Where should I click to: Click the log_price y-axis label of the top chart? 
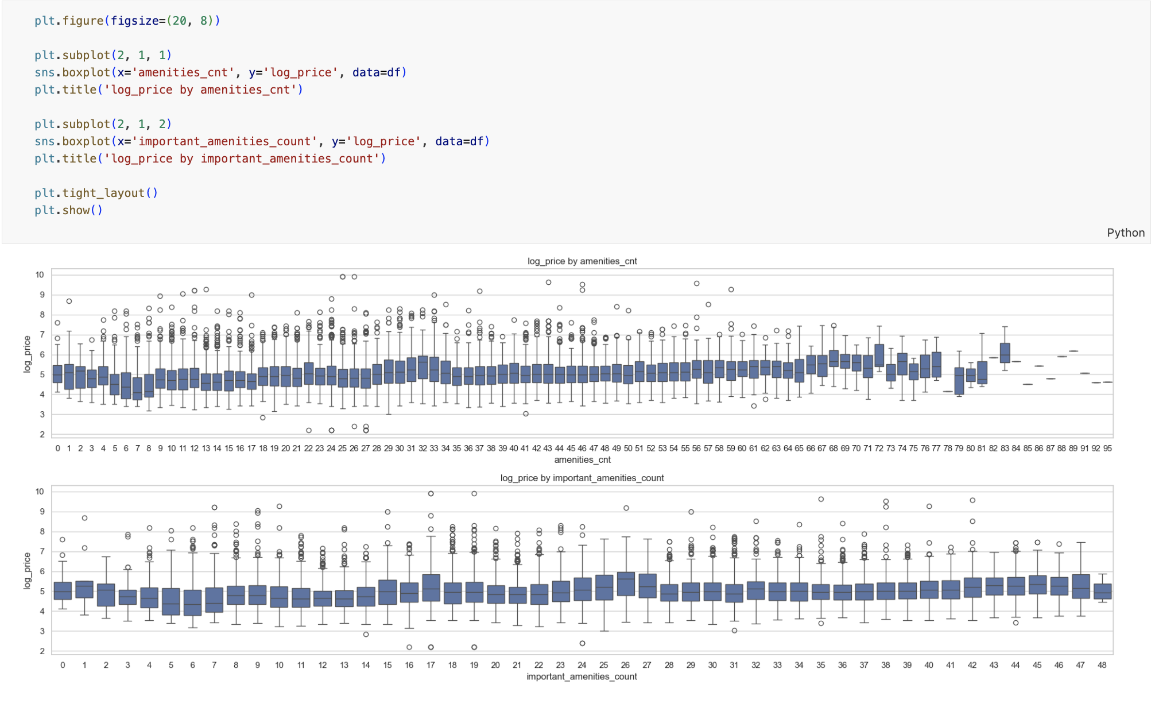(x=27, y=354)
